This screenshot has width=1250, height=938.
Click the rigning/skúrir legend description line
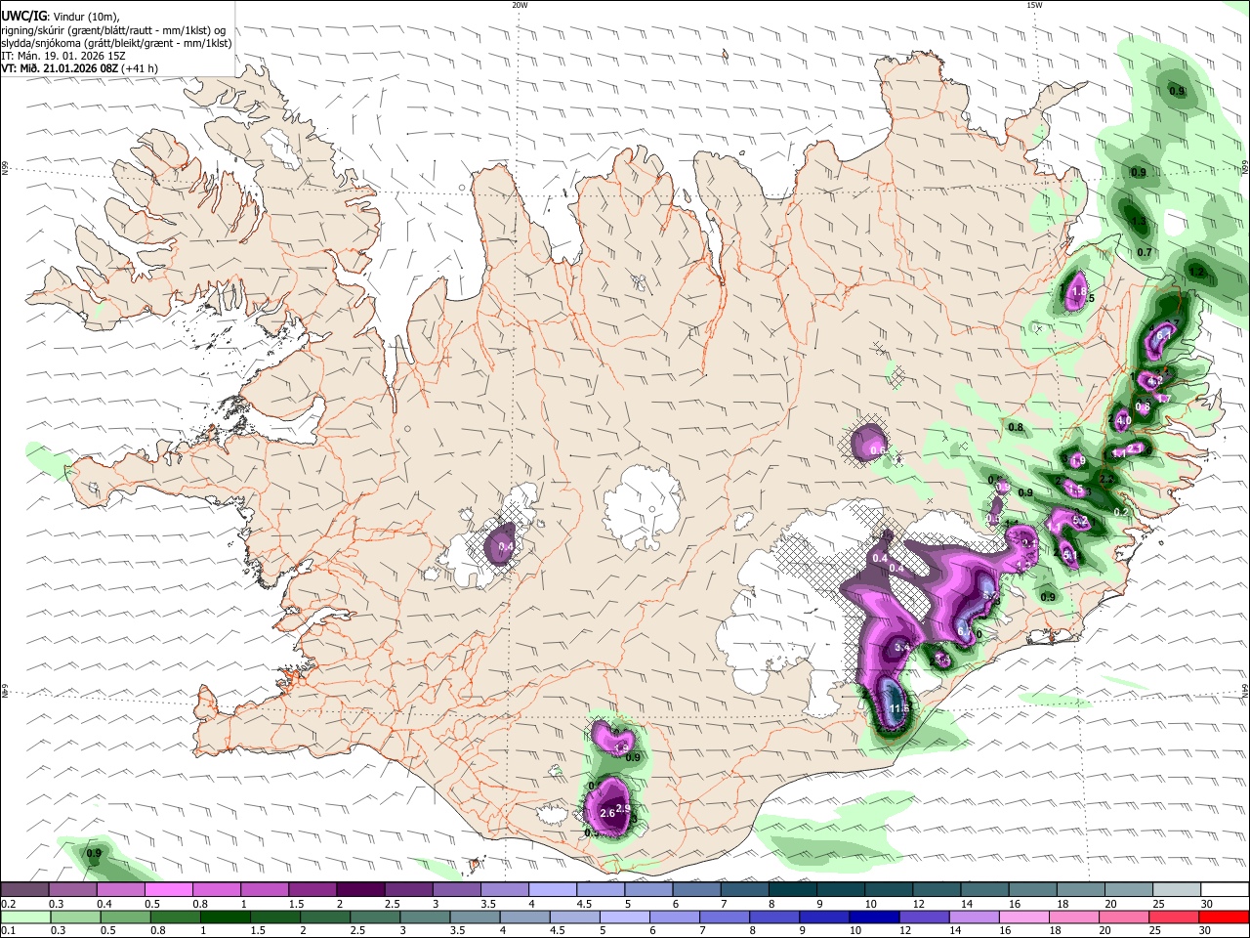[113, 30]
